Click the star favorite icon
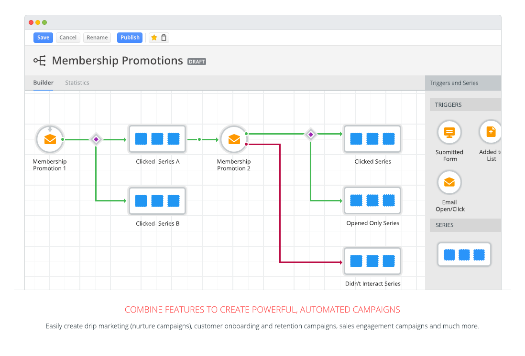Screen dimensions: 525x356 click(154, 37)
